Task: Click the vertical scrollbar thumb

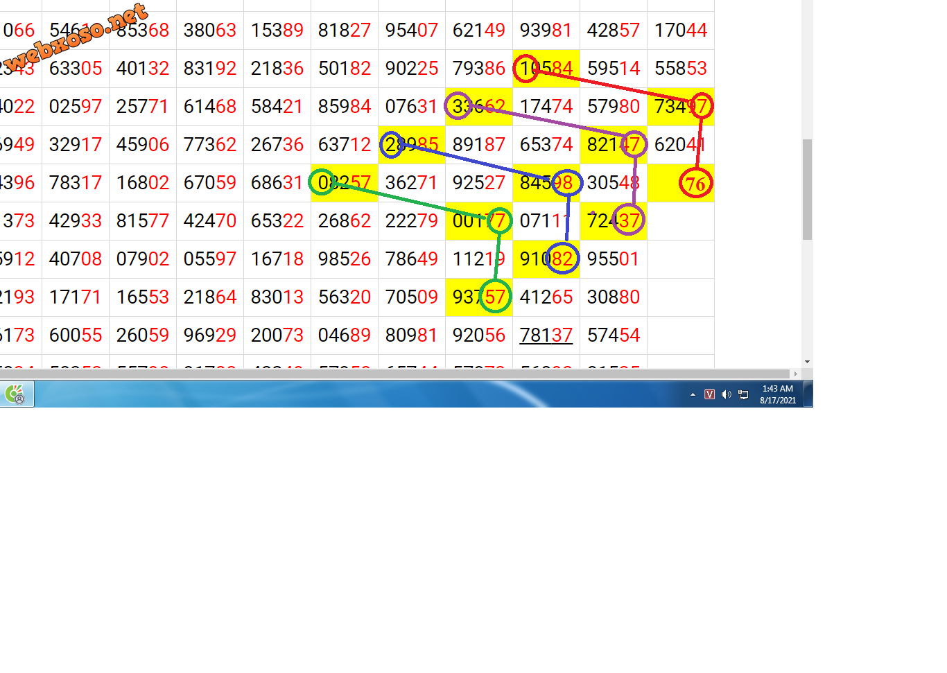Action: point(807,189)
